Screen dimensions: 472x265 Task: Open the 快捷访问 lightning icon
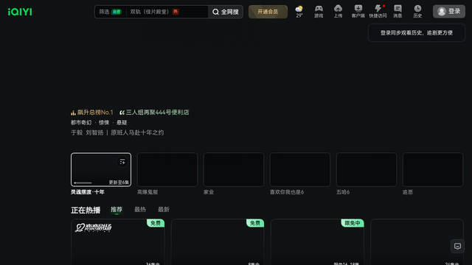click(378, 12)
